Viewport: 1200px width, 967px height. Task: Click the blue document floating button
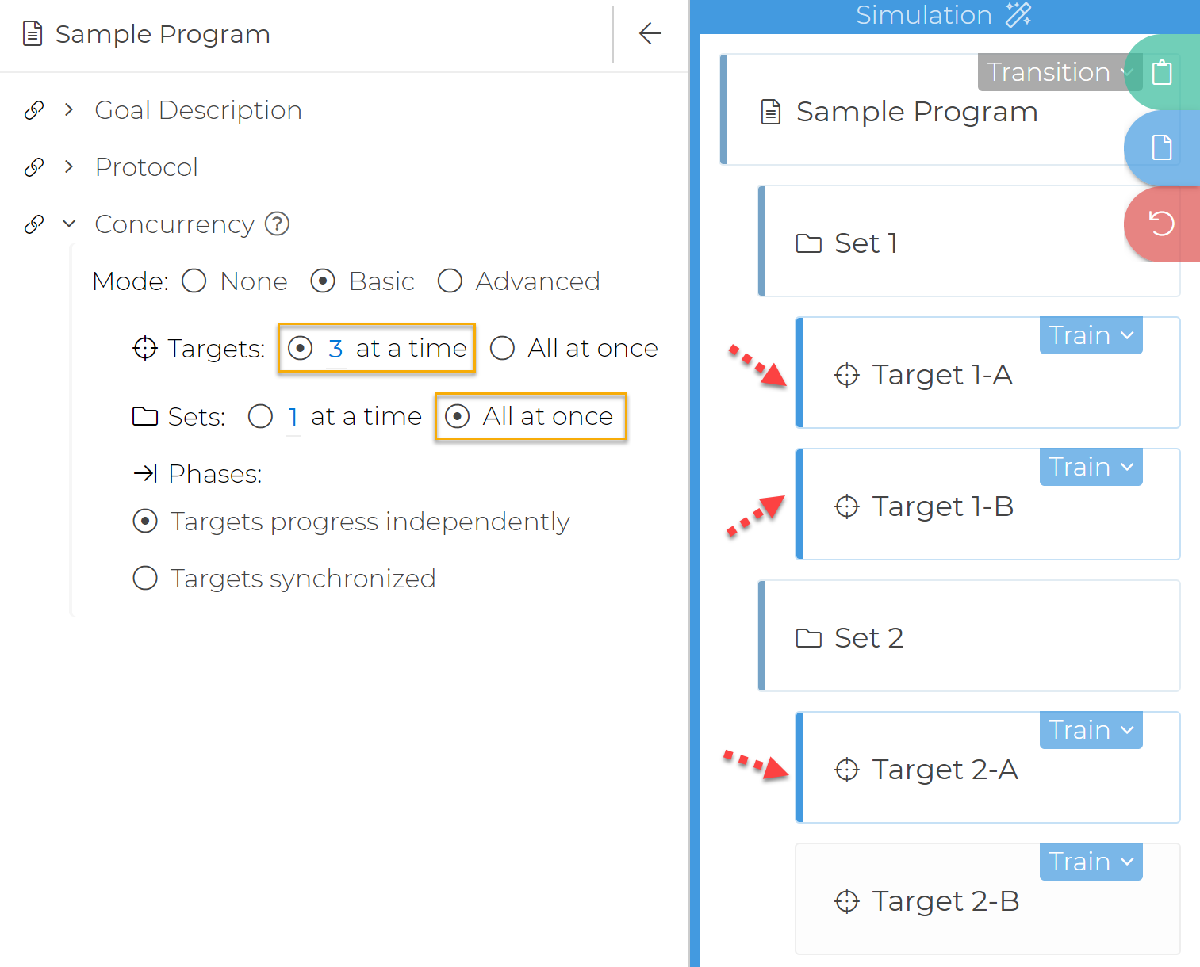1162,147
